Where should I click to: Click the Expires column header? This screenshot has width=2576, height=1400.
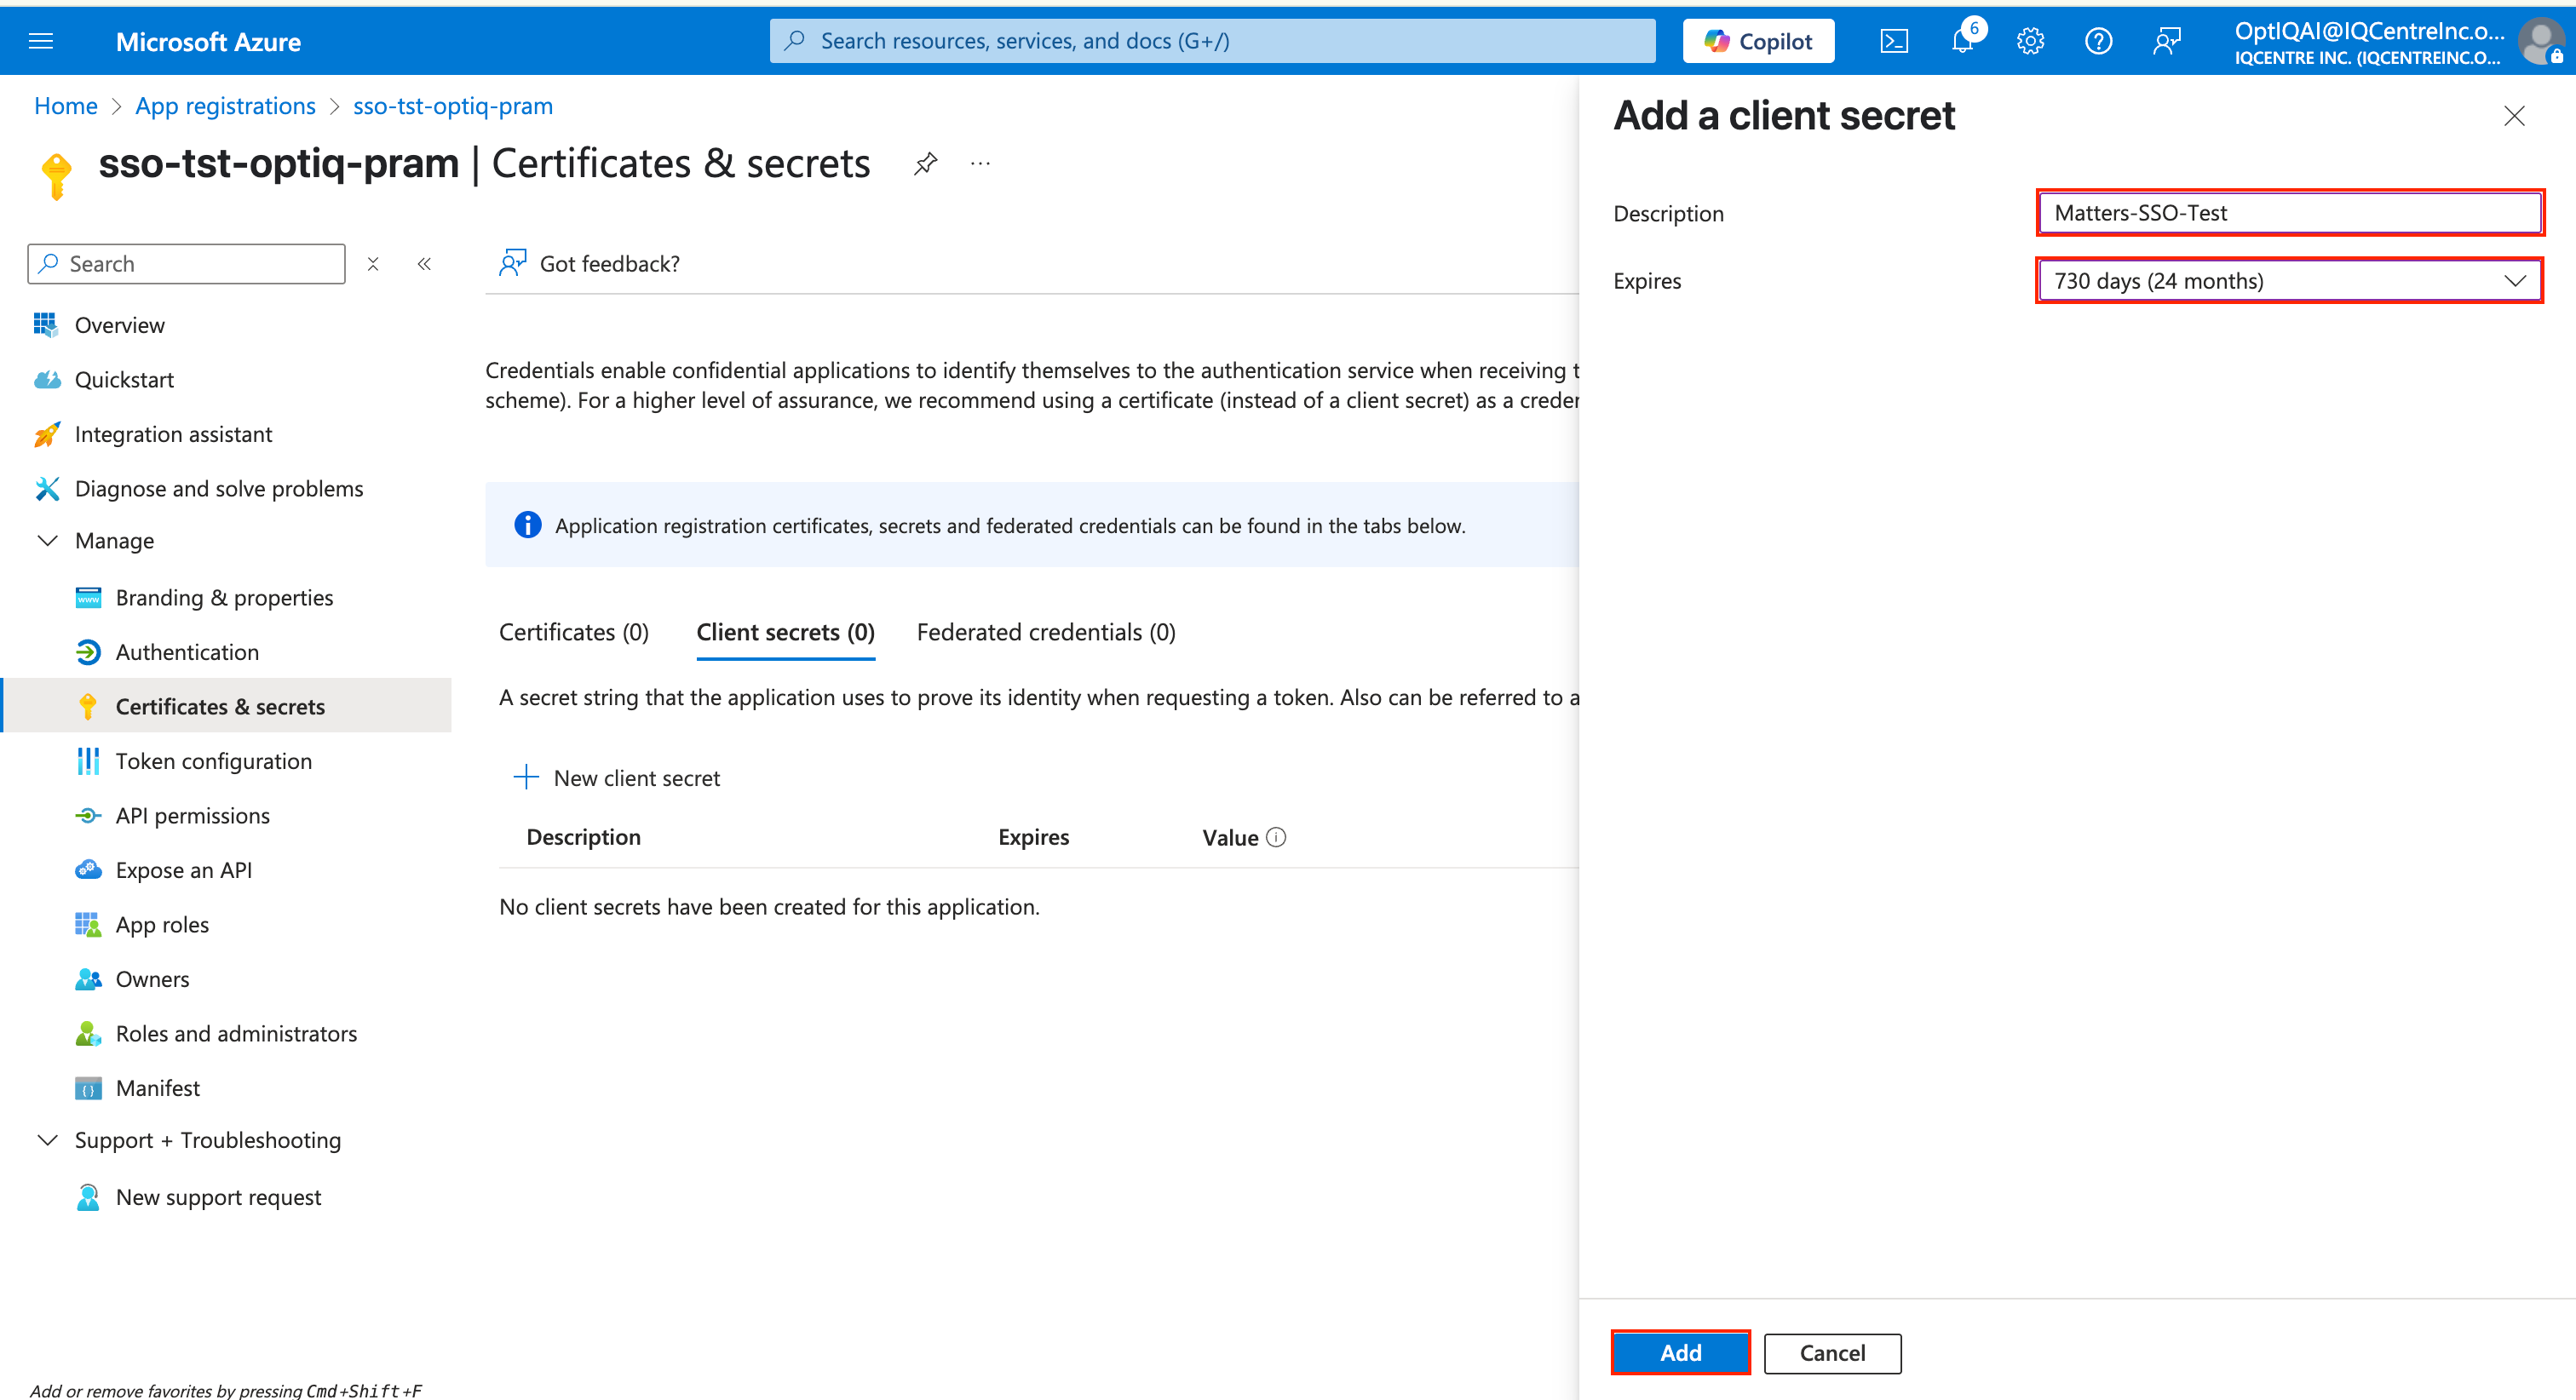[x=1034, y=837]
